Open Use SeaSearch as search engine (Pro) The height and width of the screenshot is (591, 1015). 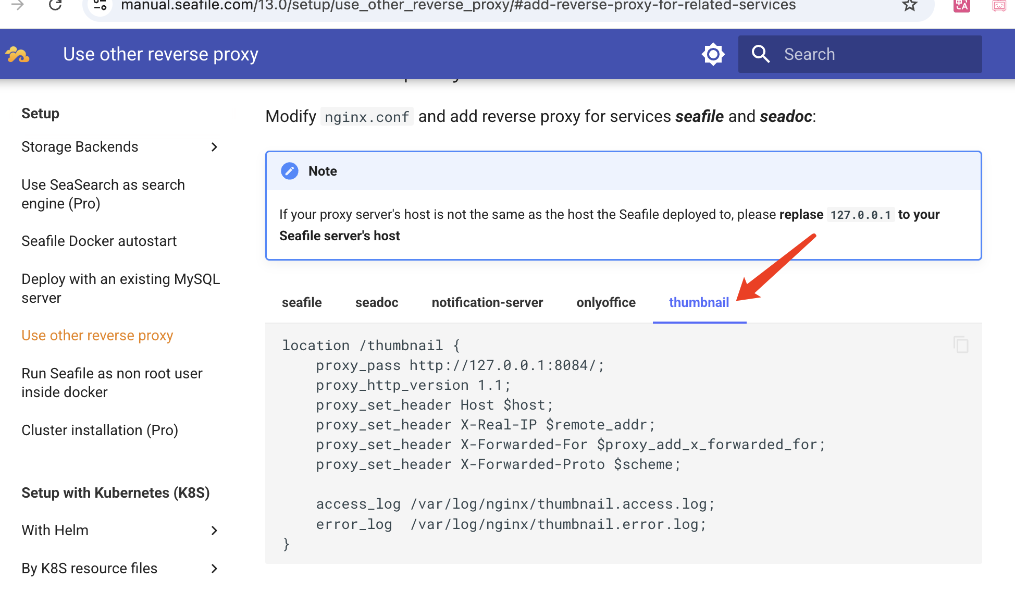point(103,194)
